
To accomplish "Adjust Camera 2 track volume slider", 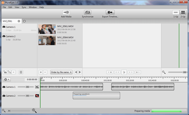I will (x=27, y=96).
